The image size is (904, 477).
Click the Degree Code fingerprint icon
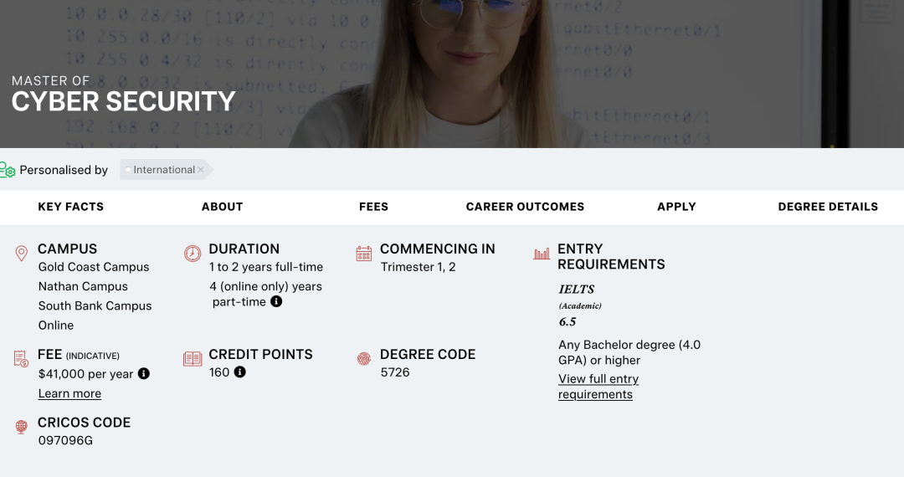363,358
